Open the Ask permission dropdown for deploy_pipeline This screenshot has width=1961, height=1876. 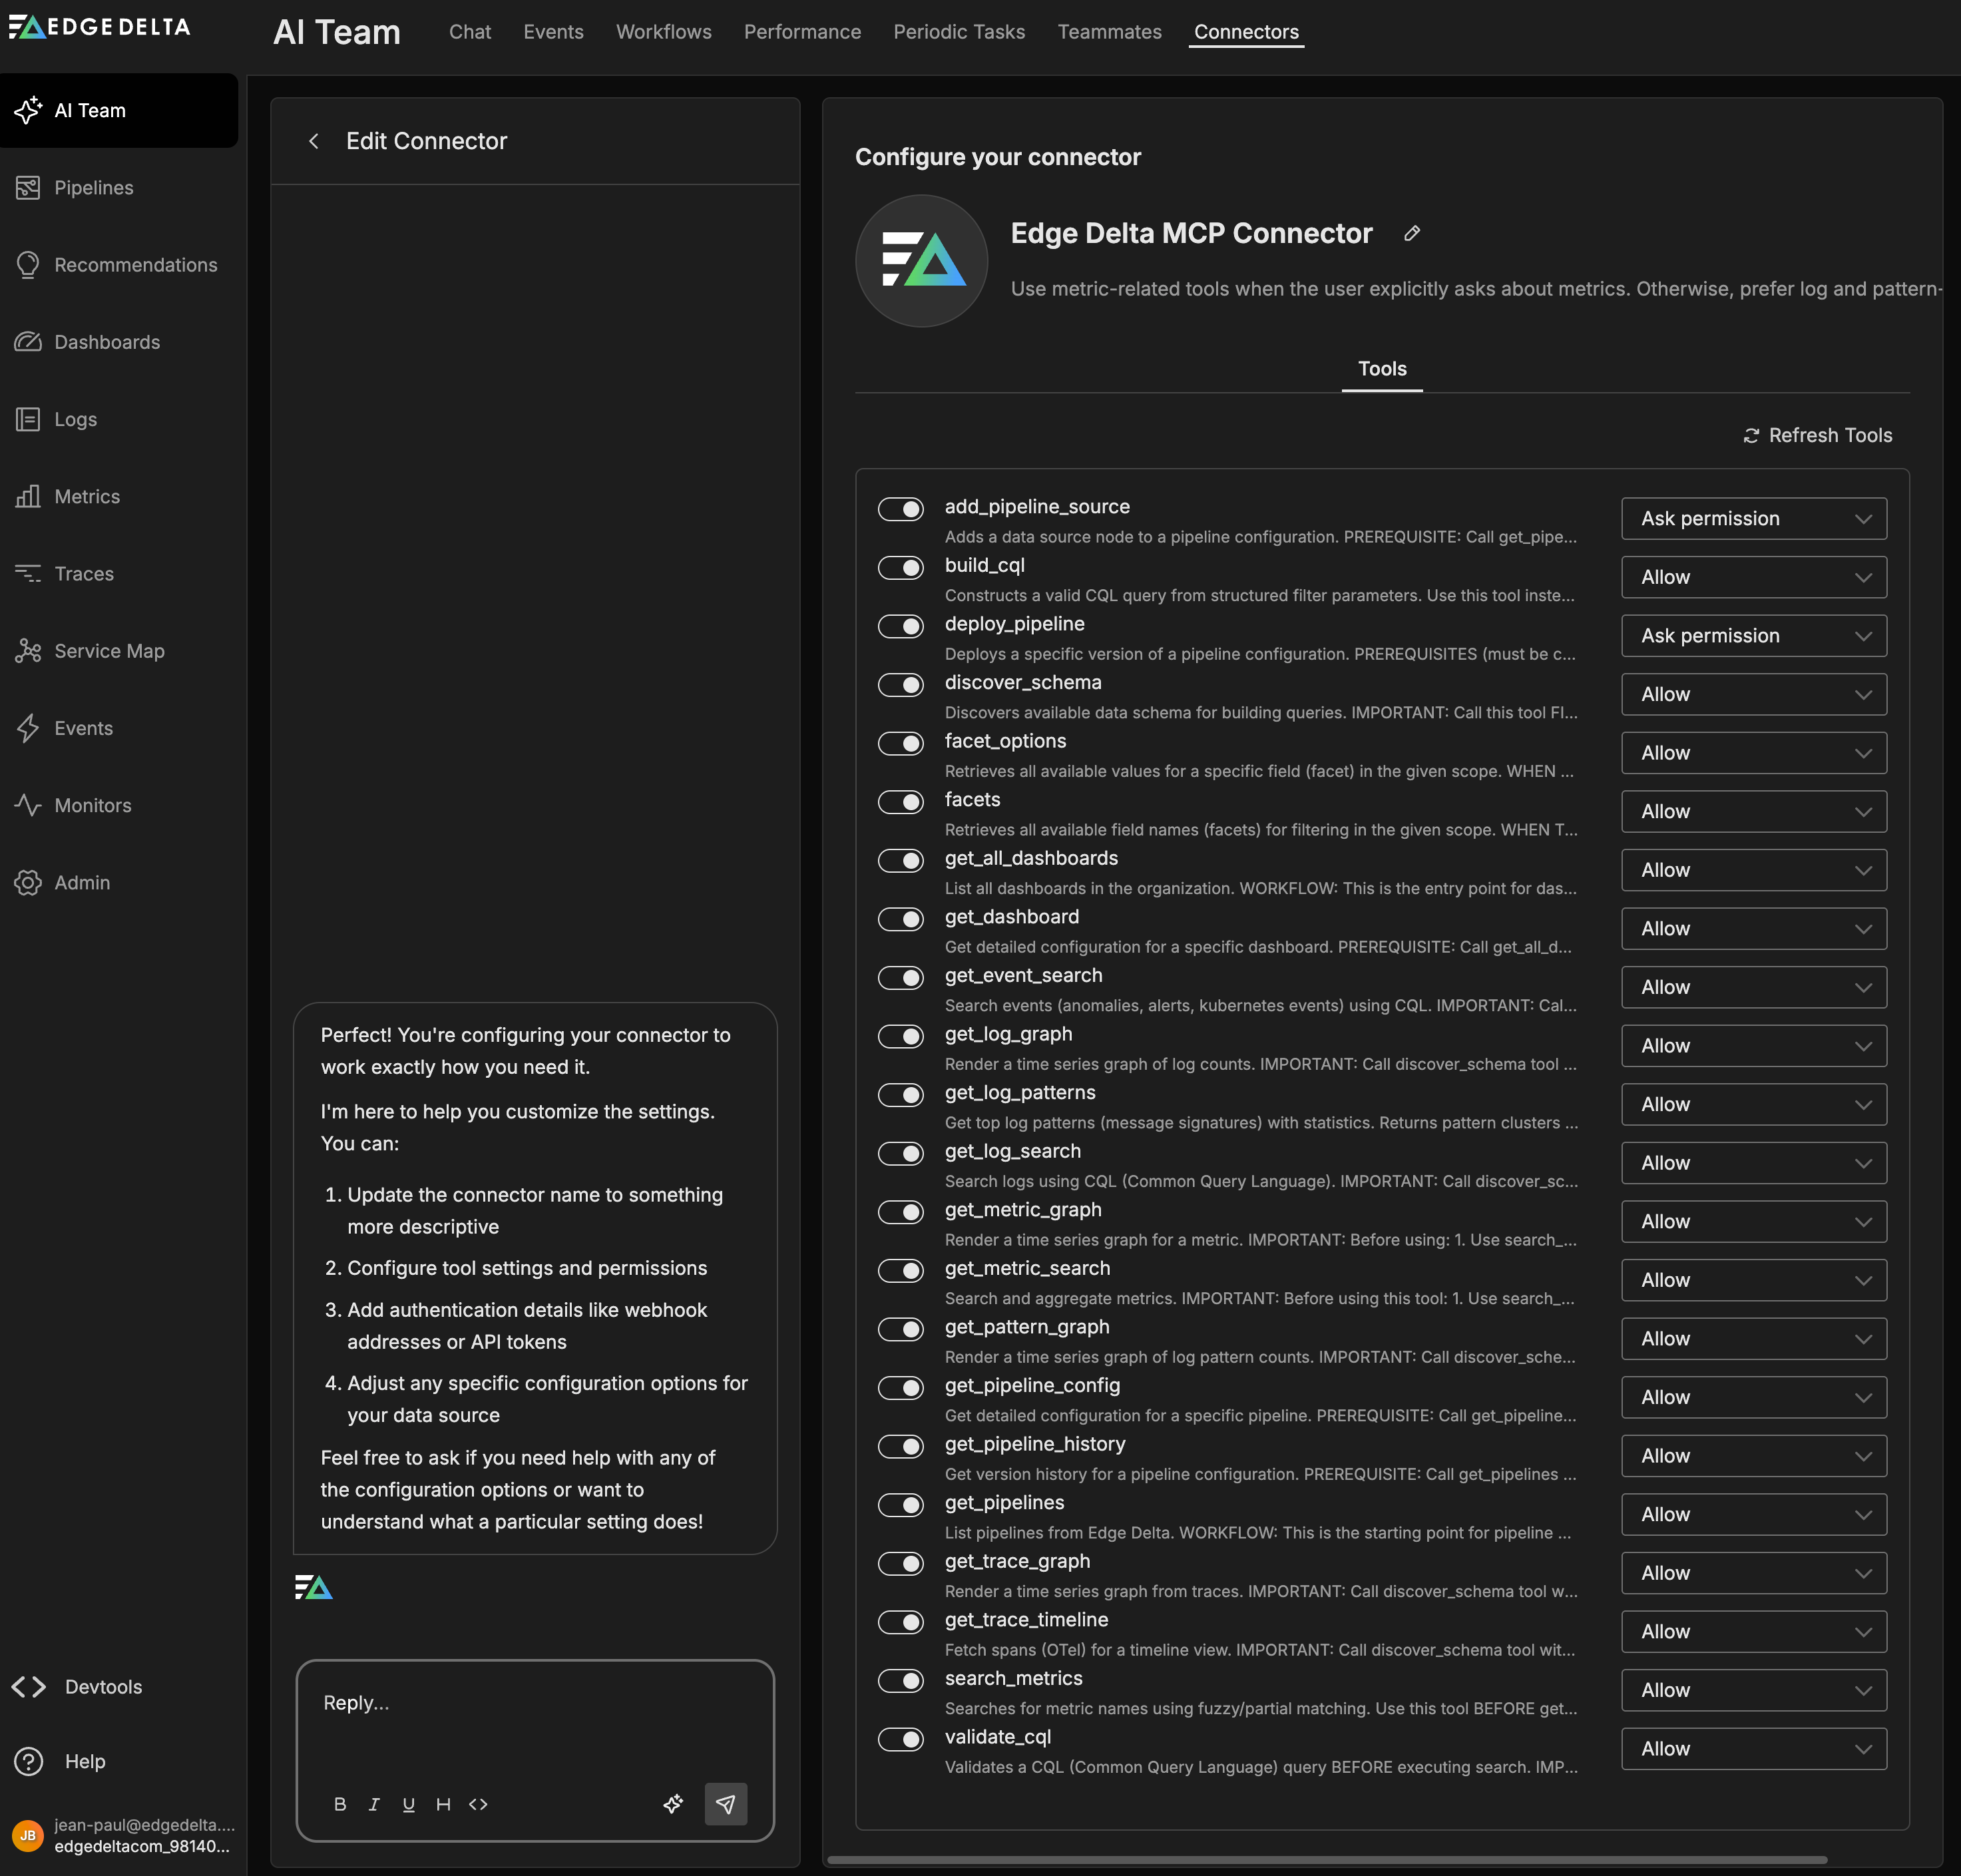1752,635
